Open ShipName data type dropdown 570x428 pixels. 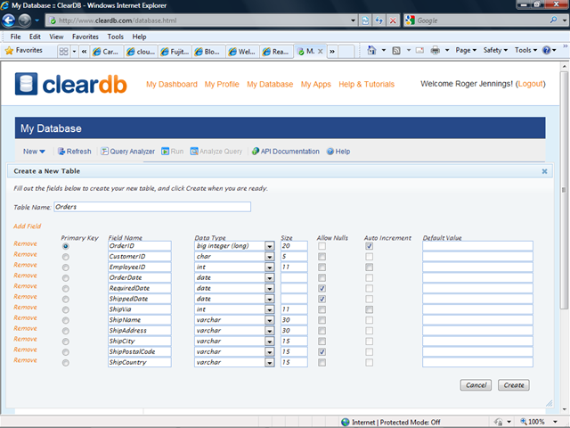point(269,320)
